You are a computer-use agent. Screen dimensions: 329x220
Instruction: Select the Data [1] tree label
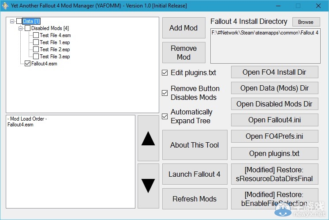(31, 21)
